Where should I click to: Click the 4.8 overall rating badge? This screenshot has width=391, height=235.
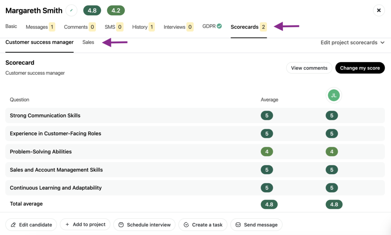tap(92, 10)
